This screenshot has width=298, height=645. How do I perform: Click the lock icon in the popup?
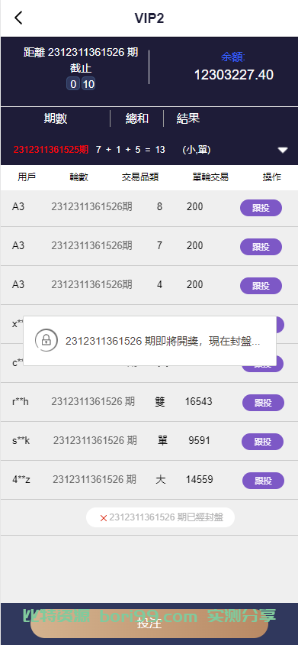pyautogui.click(x=46, y=340)
